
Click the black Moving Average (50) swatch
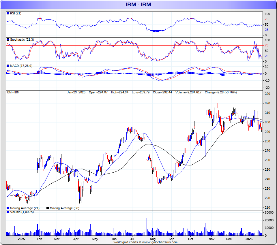click(48, 208)
